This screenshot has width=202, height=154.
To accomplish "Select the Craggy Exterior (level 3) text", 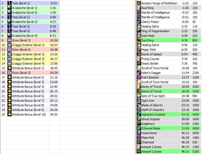I will (28, 59).
